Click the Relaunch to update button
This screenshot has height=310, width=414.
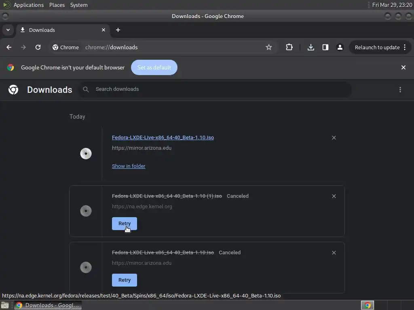tap(377, 48)
